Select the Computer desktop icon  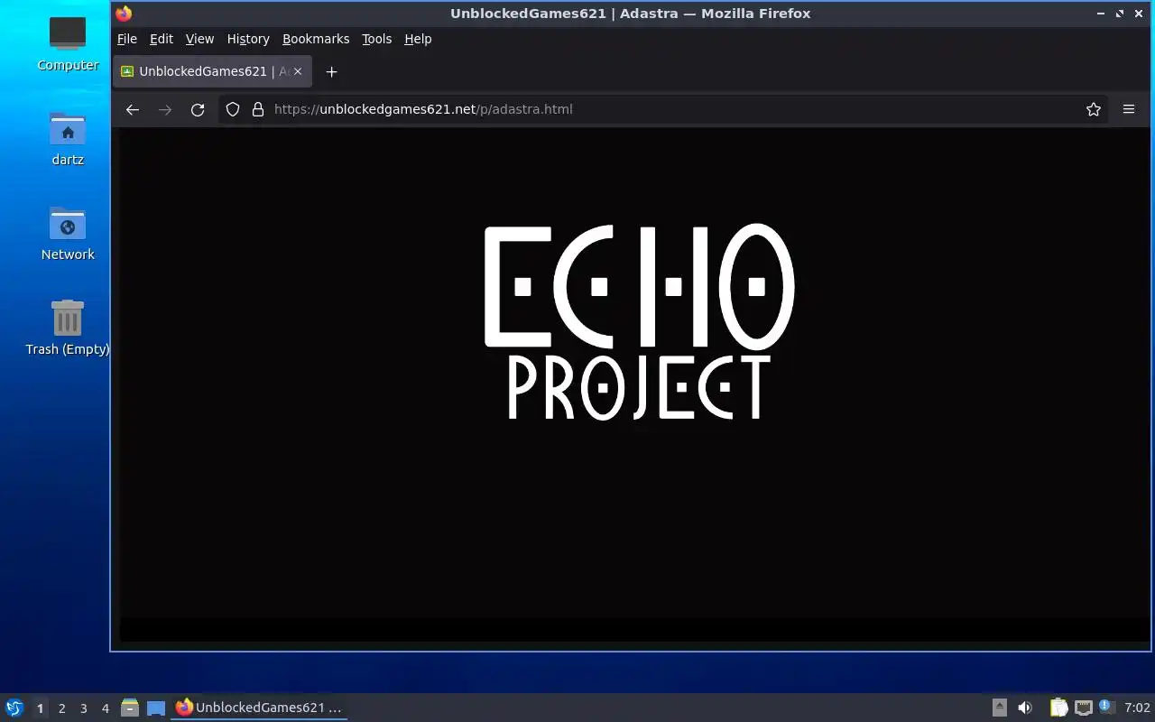[x=68, y=43]
